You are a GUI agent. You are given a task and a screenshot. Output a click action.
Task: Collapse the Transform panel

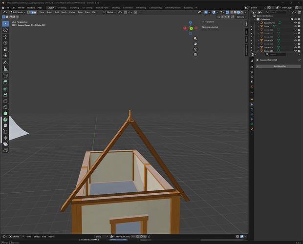(x=203, y=22)
